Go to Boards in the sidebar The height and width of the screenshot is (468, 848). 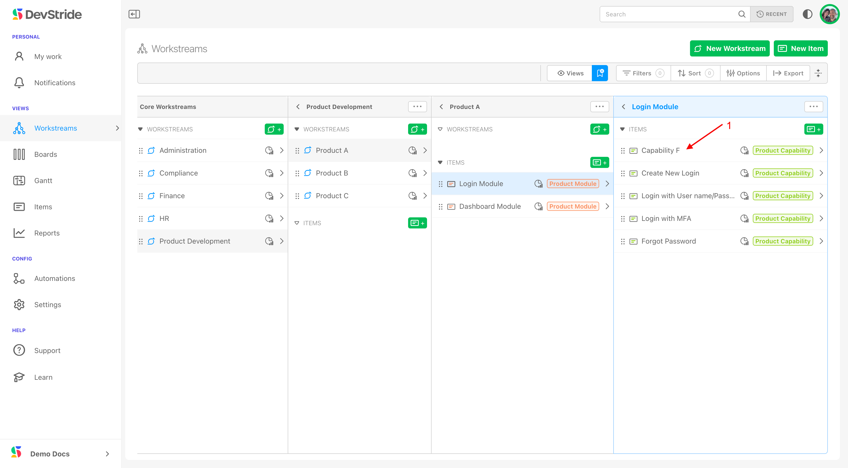[x=45, y=154]
